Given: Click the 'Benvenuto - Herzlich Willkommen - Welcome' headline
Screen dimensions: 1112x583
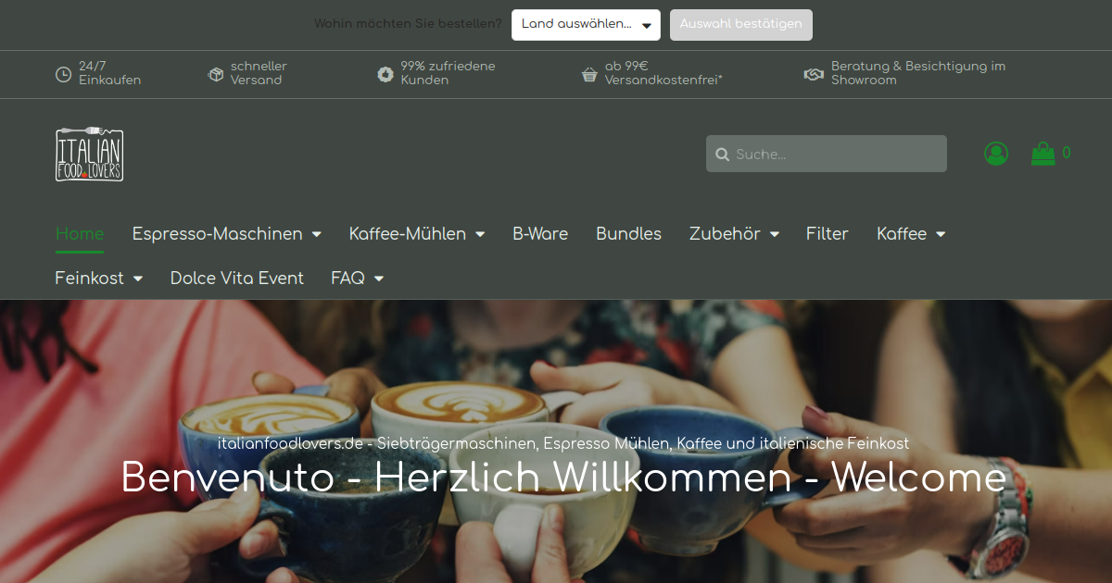Looking at the screenshot, I should pos(563,478).
